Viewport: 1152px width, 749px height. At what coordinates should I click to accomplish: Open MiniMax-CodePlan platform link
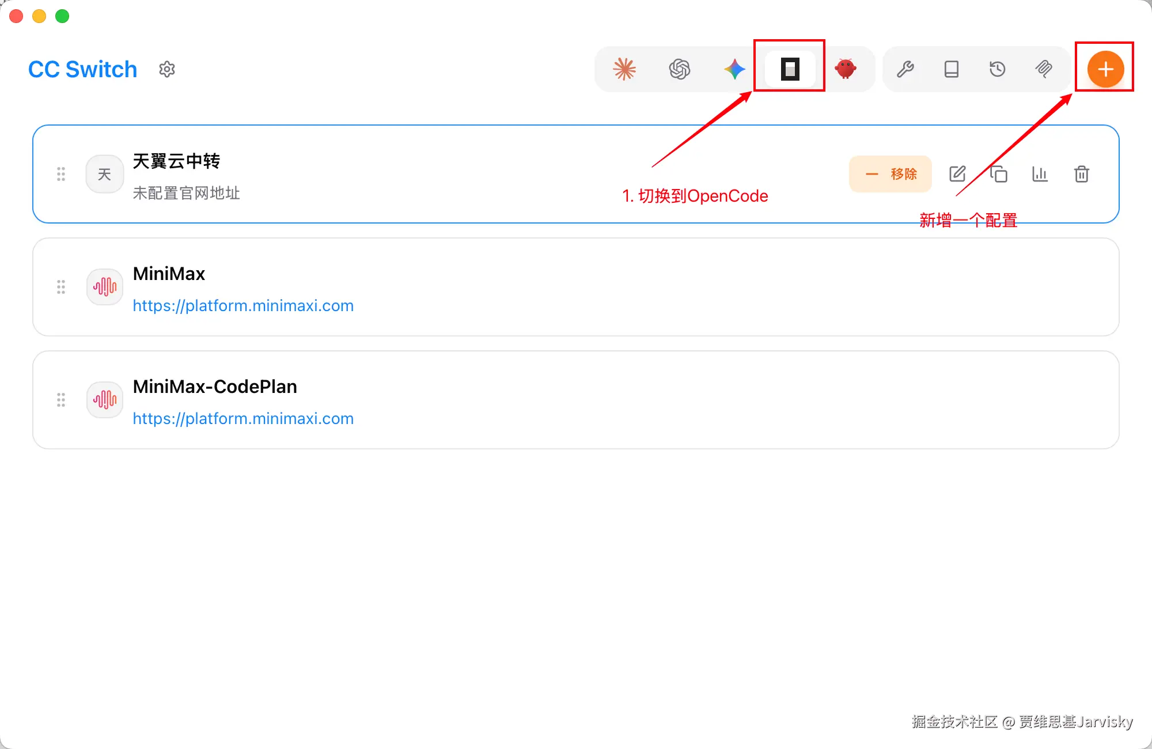point(243,418)
